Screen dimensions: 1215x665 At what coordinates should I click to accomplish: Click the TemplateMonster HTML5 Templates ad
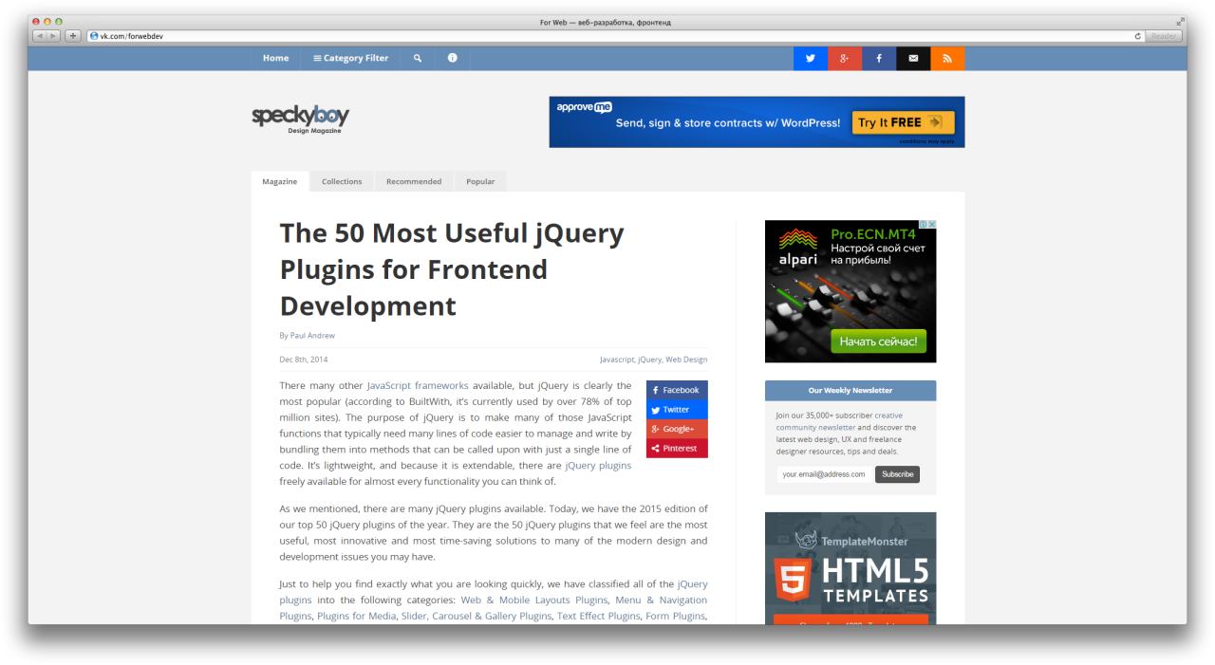click(x=850, y=567)
